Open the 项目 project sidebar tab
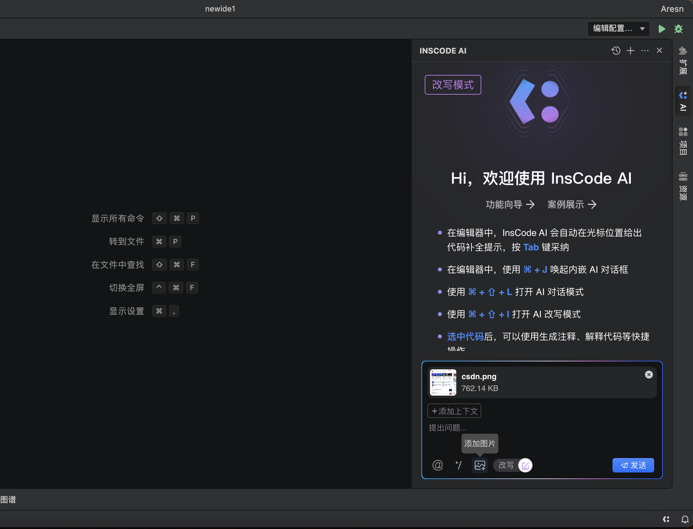The image size is (693, 529). coord(683,141)
